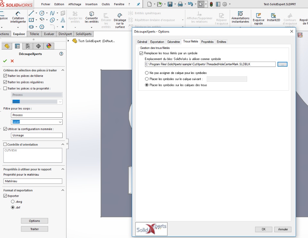Open the PropertyManager tab icon

pos(17,46)
